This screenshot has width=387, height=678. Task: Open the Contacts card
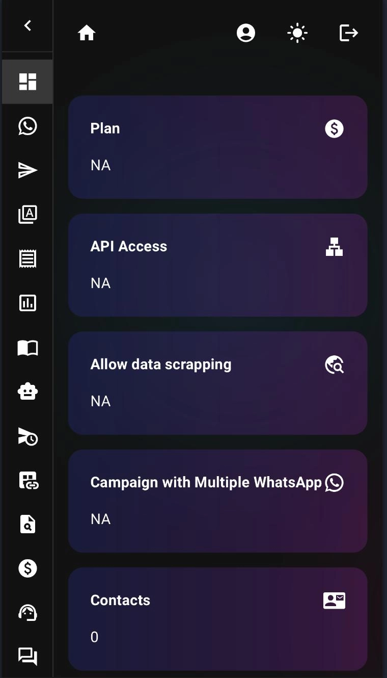217,619
